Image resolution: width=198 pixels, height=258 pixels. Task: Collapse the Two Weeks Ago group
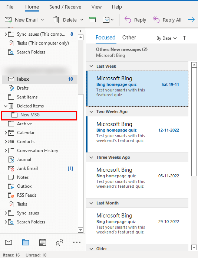point(91,112)
